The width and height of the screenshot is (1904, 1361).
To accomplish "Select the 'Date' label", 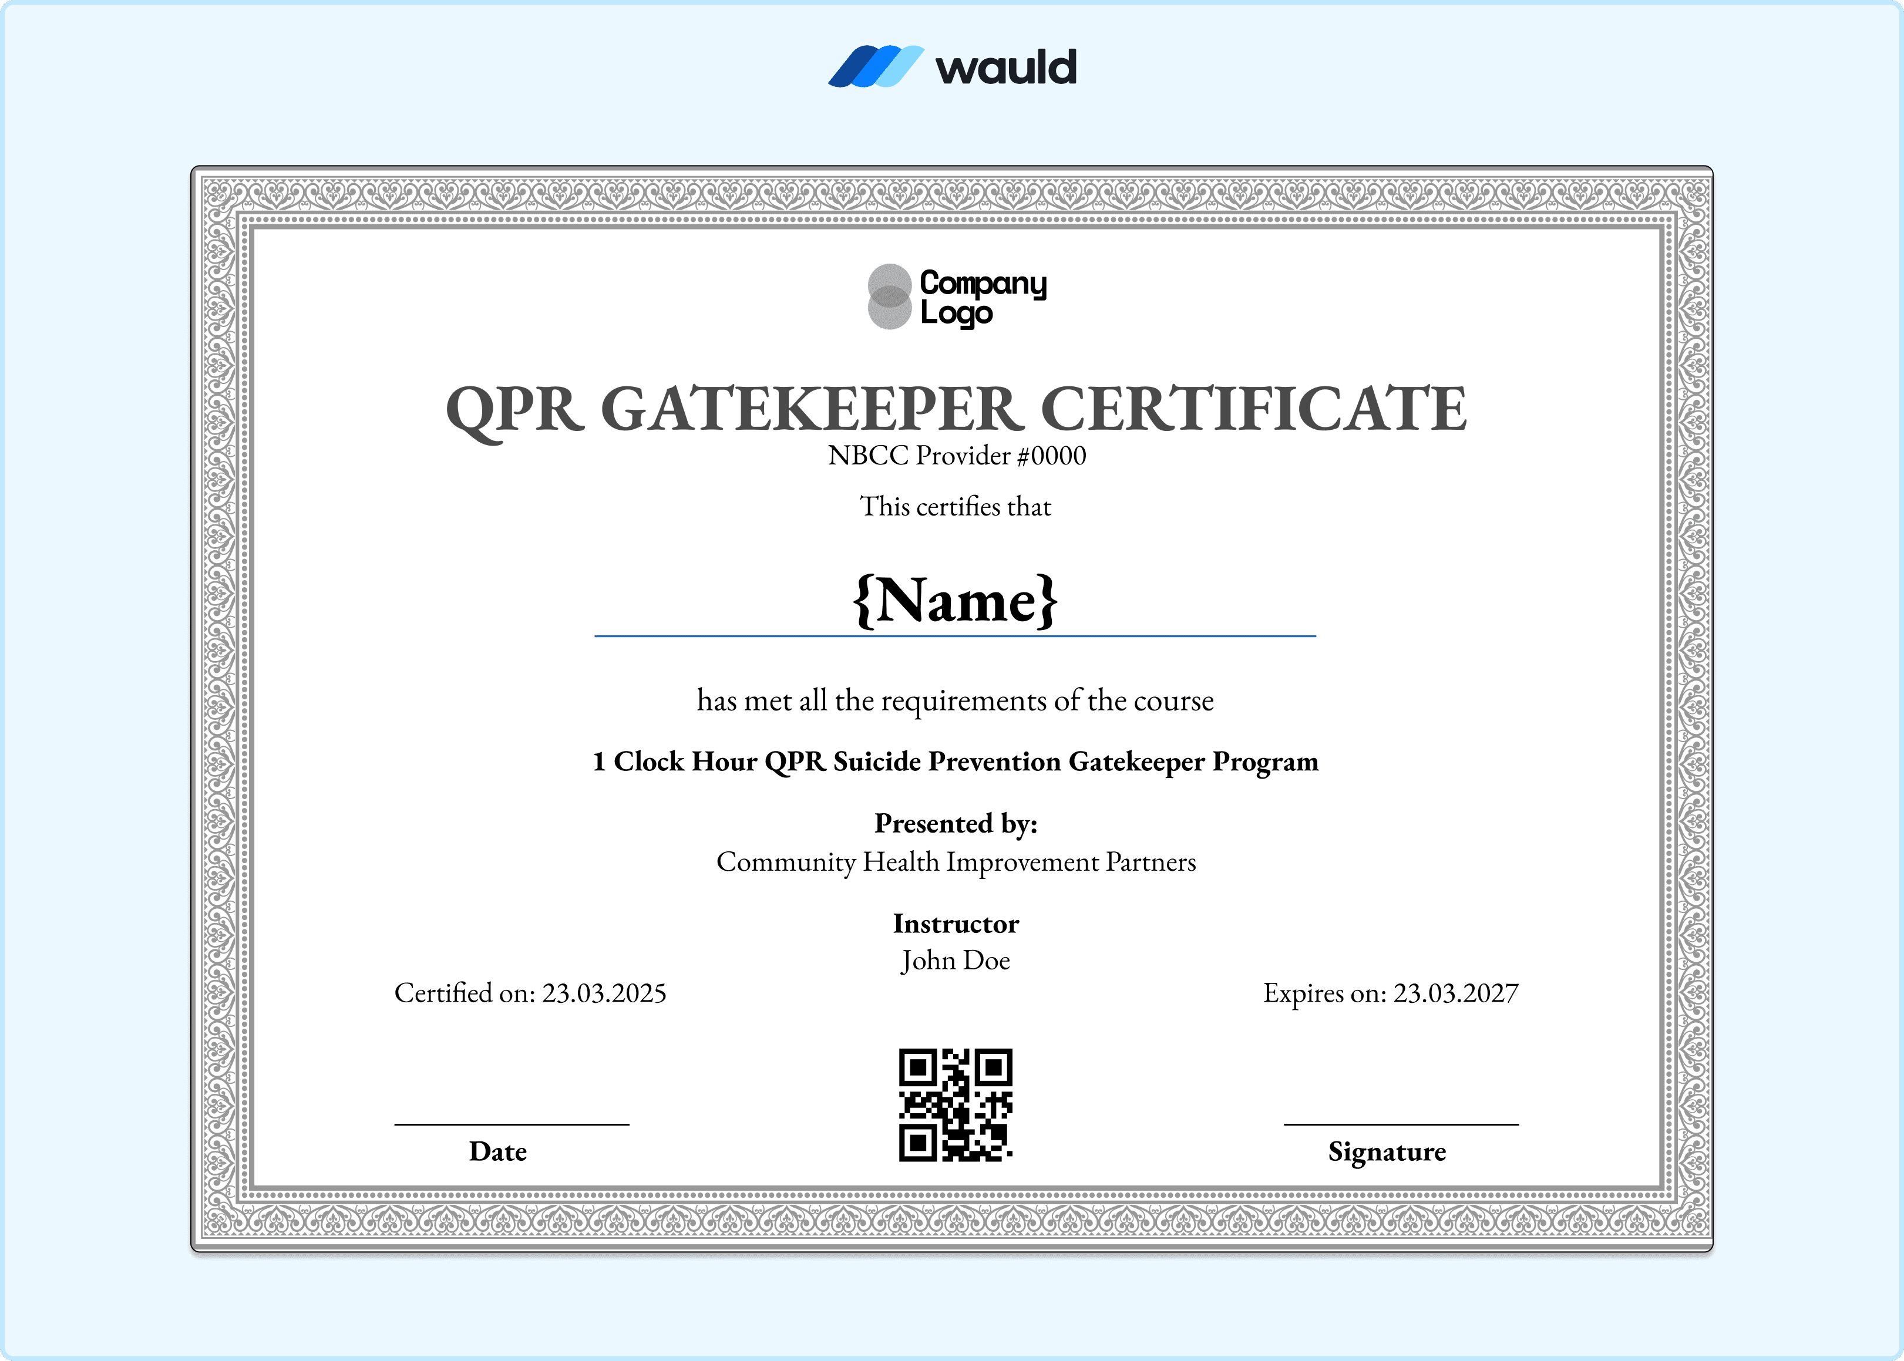I will [498, 1151].
